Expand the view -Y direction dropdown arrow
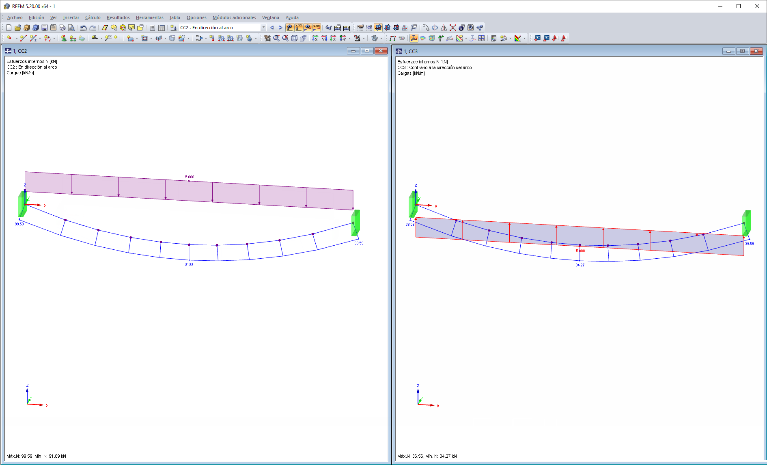This screenshot has width=767, height=465. (349, 38)
